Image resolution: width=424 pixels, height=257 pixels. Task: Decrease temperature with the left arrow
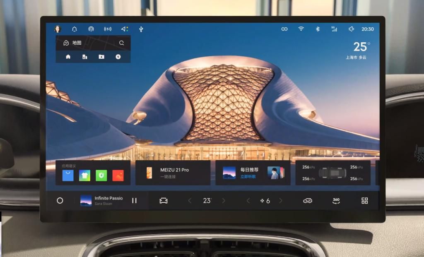[190, 201]
